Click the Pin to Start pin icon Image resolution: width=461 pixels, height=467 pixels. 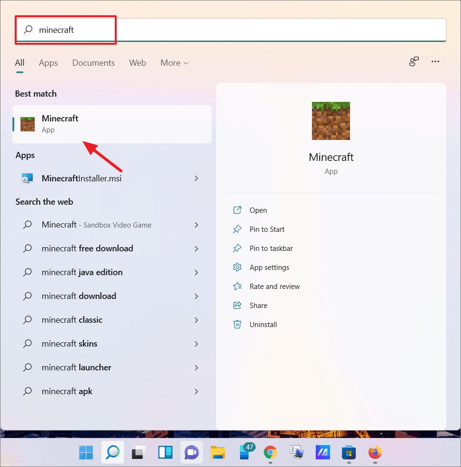point(238,229)
